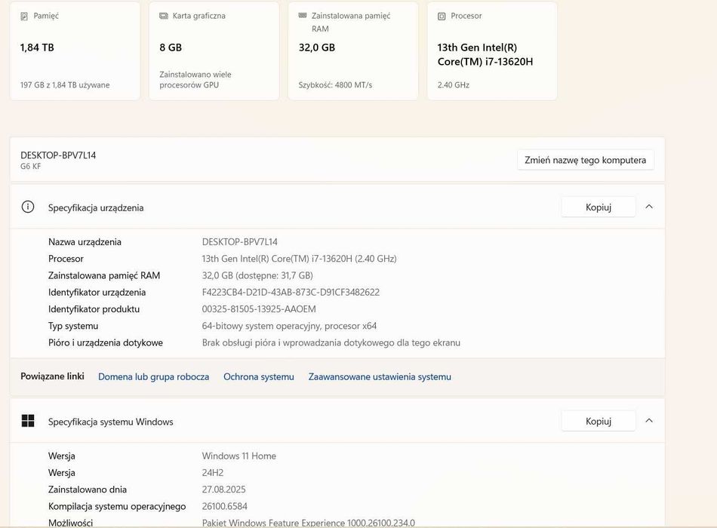
Task: Copy the Windows specification with Kopiuj
Action: tap(598, 421)
